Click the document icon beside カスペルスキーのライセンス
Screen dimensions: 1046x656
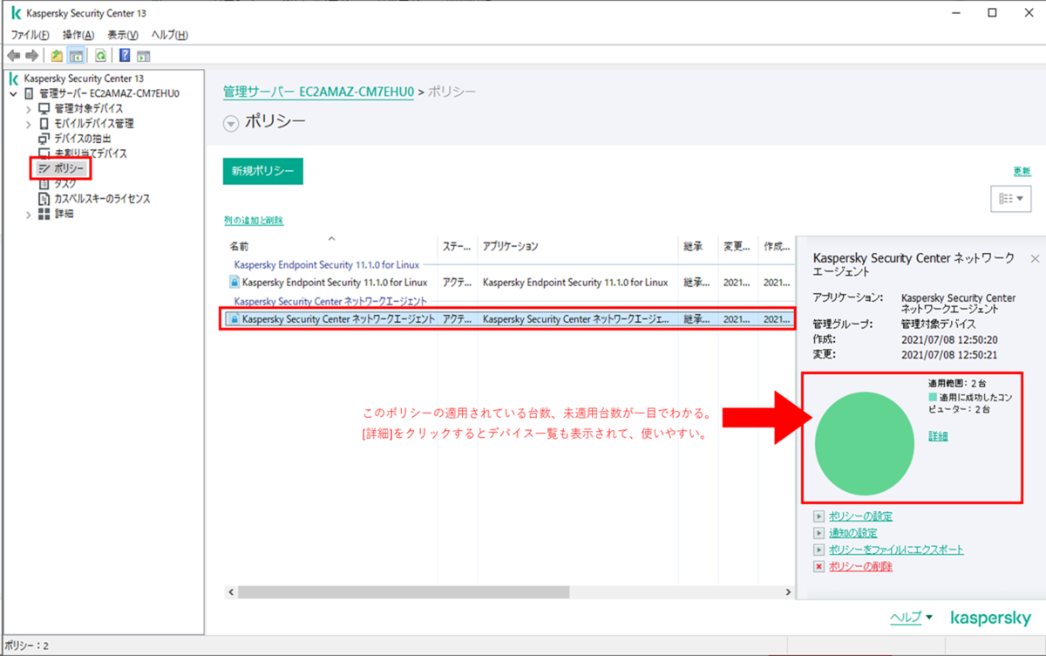point(44,199)
